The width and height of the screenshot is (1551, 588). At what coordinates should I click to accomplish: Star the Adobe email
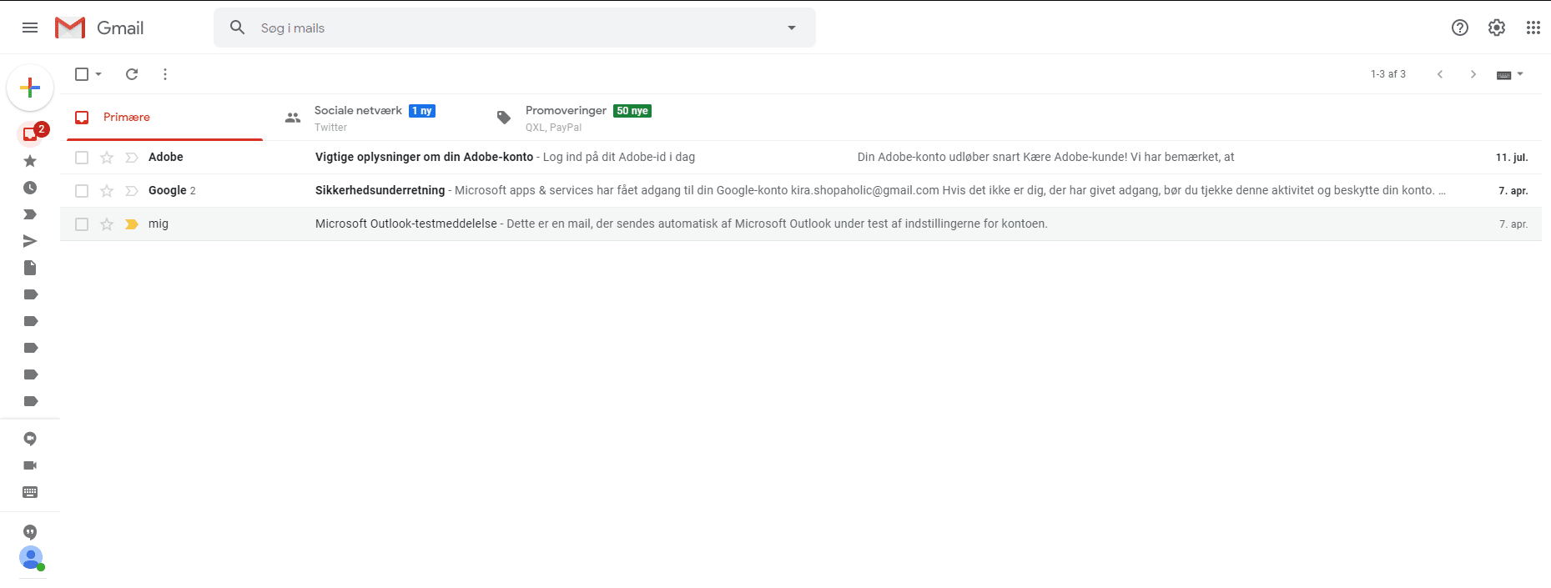pos(107,158)
